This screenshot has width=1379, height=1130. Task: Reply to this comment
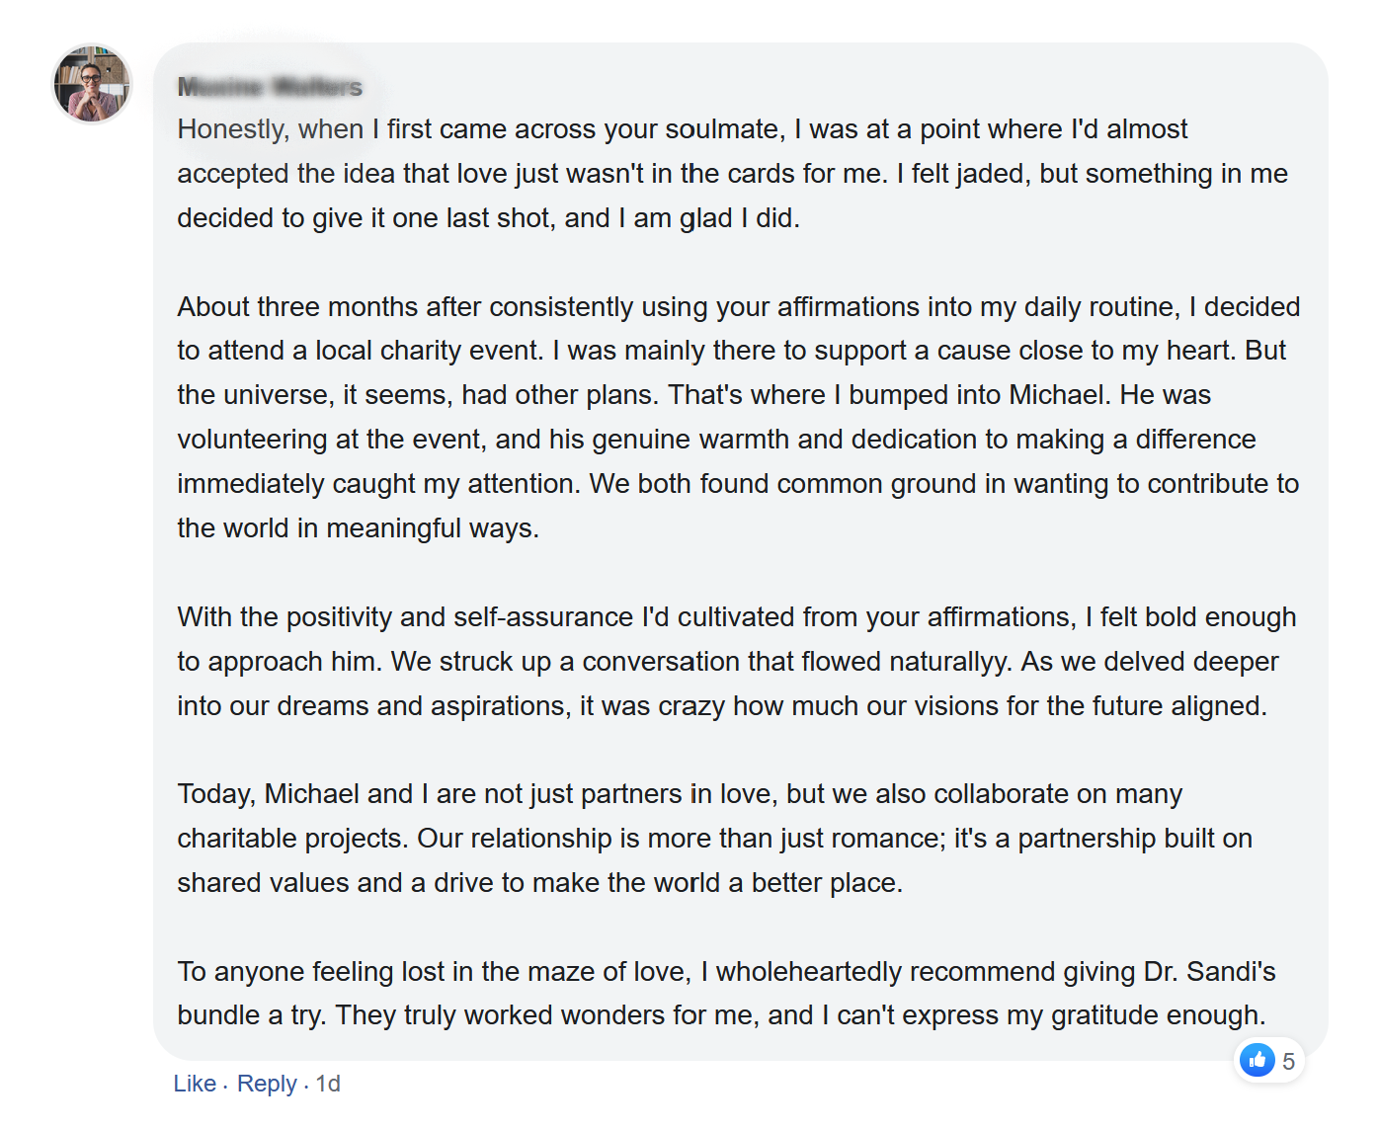tap(267, 1084)
